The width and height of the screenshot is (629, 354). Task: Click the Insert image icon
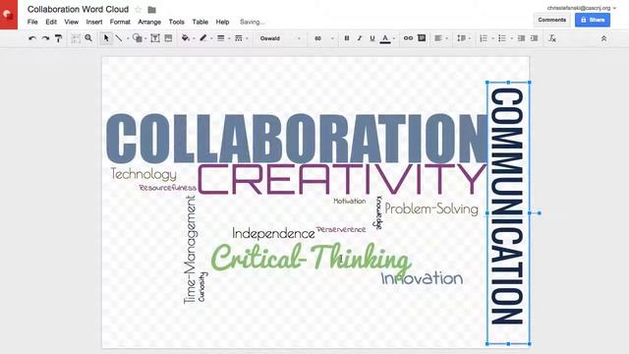click(x=168, y=38)
